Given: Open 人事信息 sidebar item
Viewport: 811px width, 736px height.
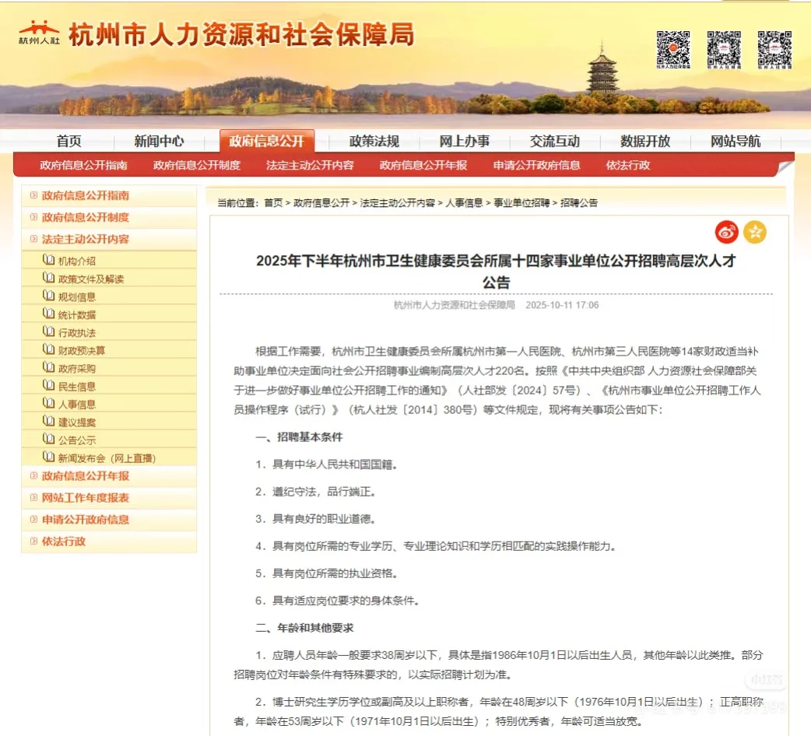Looking at the screenshot, I should click(x=76, y=405).
